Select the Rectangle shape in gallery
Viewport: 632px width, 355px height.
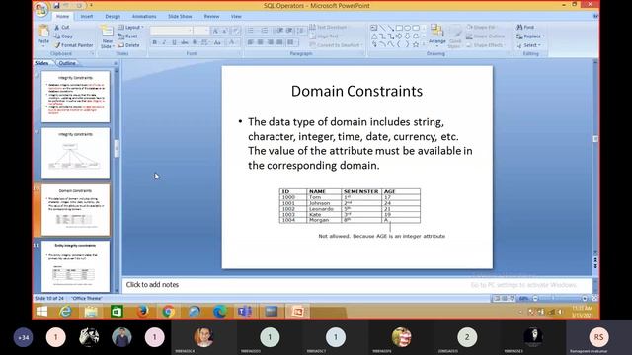[x=399, y=28]
